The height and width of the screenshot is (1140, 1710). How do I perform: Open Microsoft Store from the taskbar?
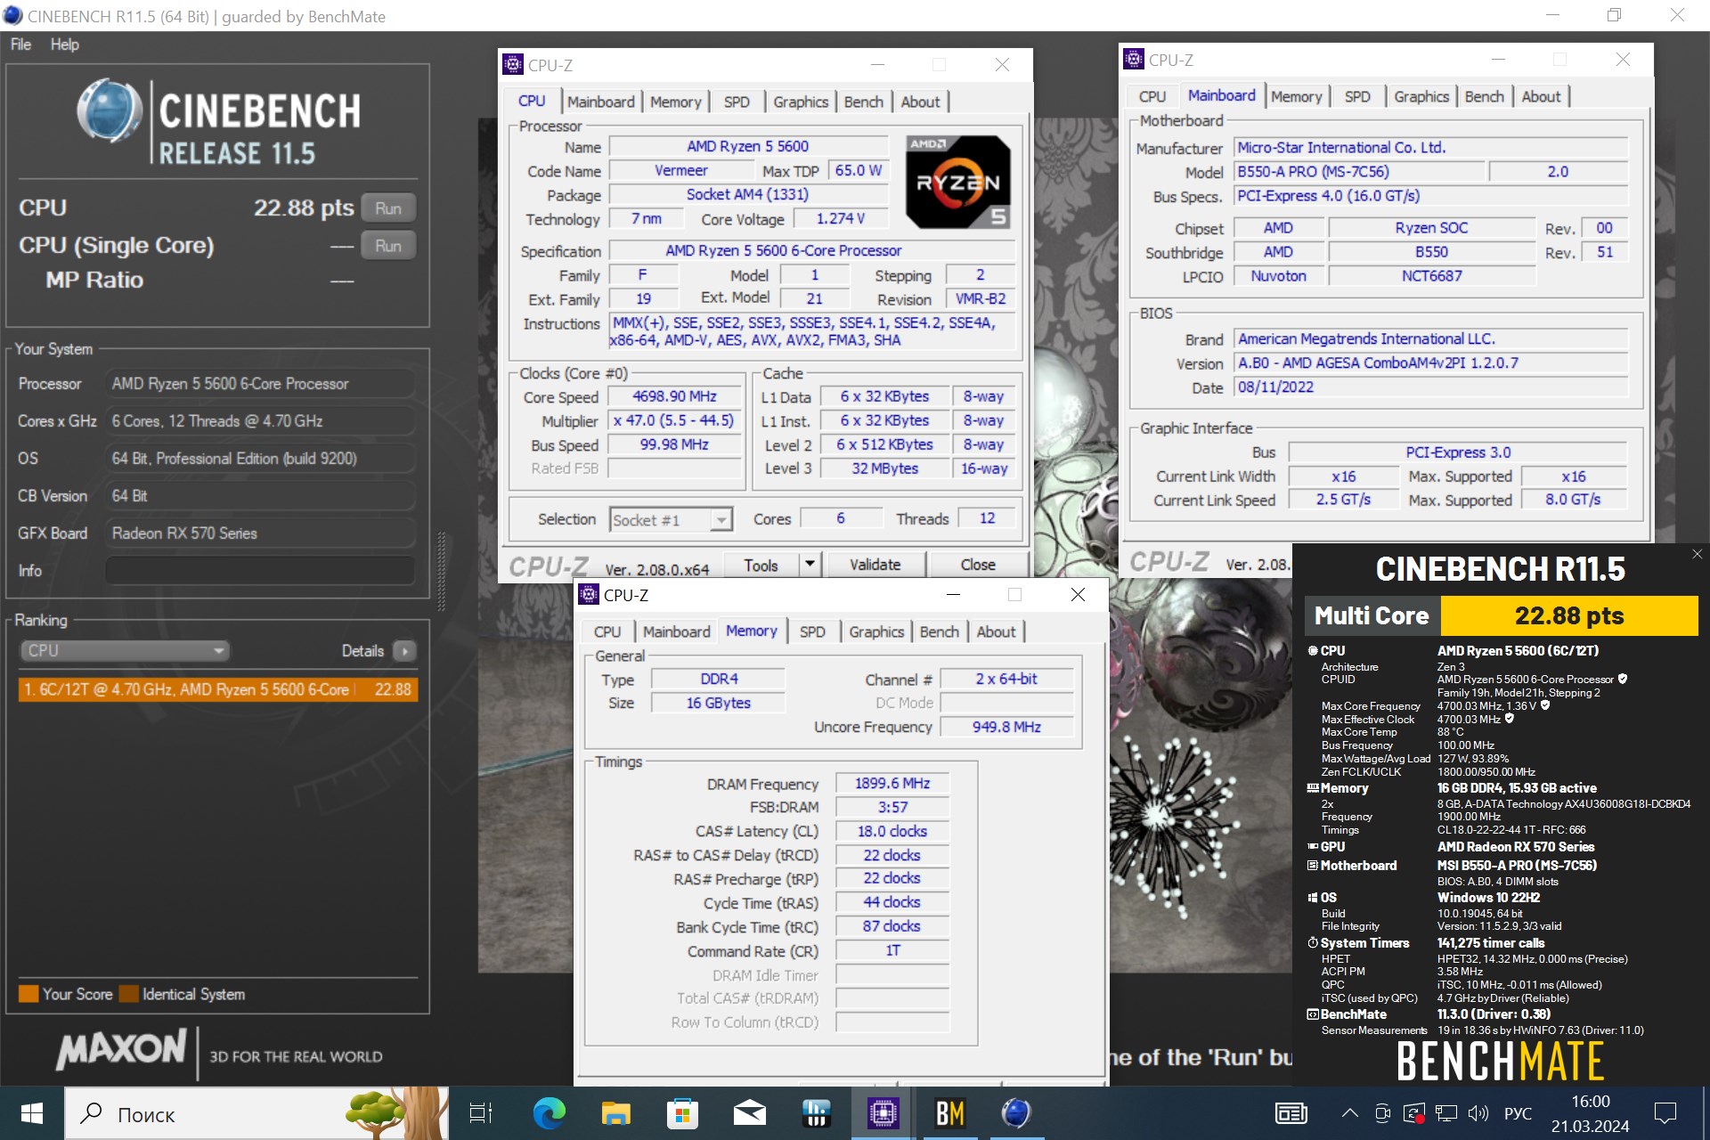682,1113
